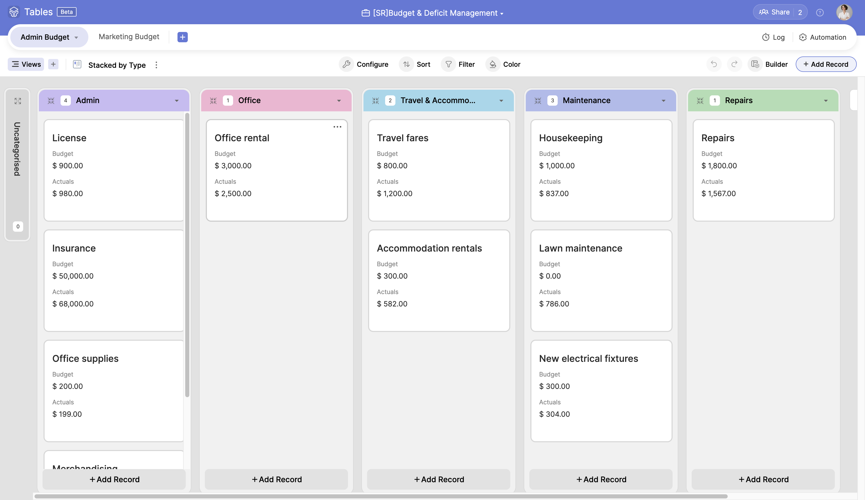865x500 pixels.
Task: Click the horizontal scrollbar at bottom
Action: click(381, 496)
